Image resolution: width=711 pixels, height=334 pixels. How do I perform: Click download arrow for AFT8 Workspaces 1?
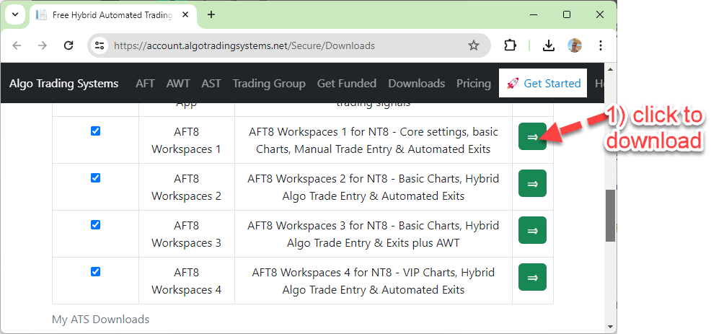(x=532, y=136)
